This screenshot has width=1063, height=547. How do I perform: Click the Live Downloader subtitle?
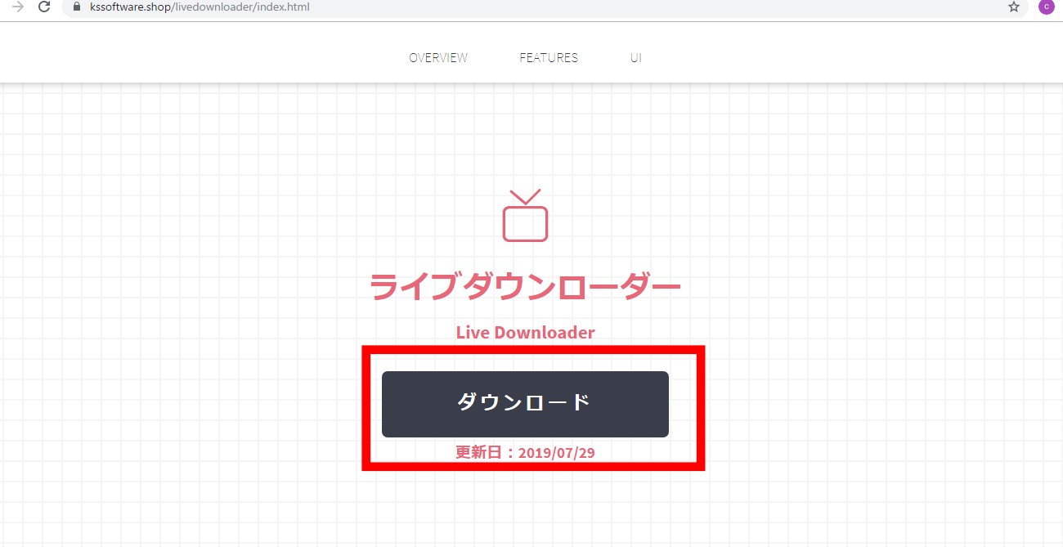525,333
